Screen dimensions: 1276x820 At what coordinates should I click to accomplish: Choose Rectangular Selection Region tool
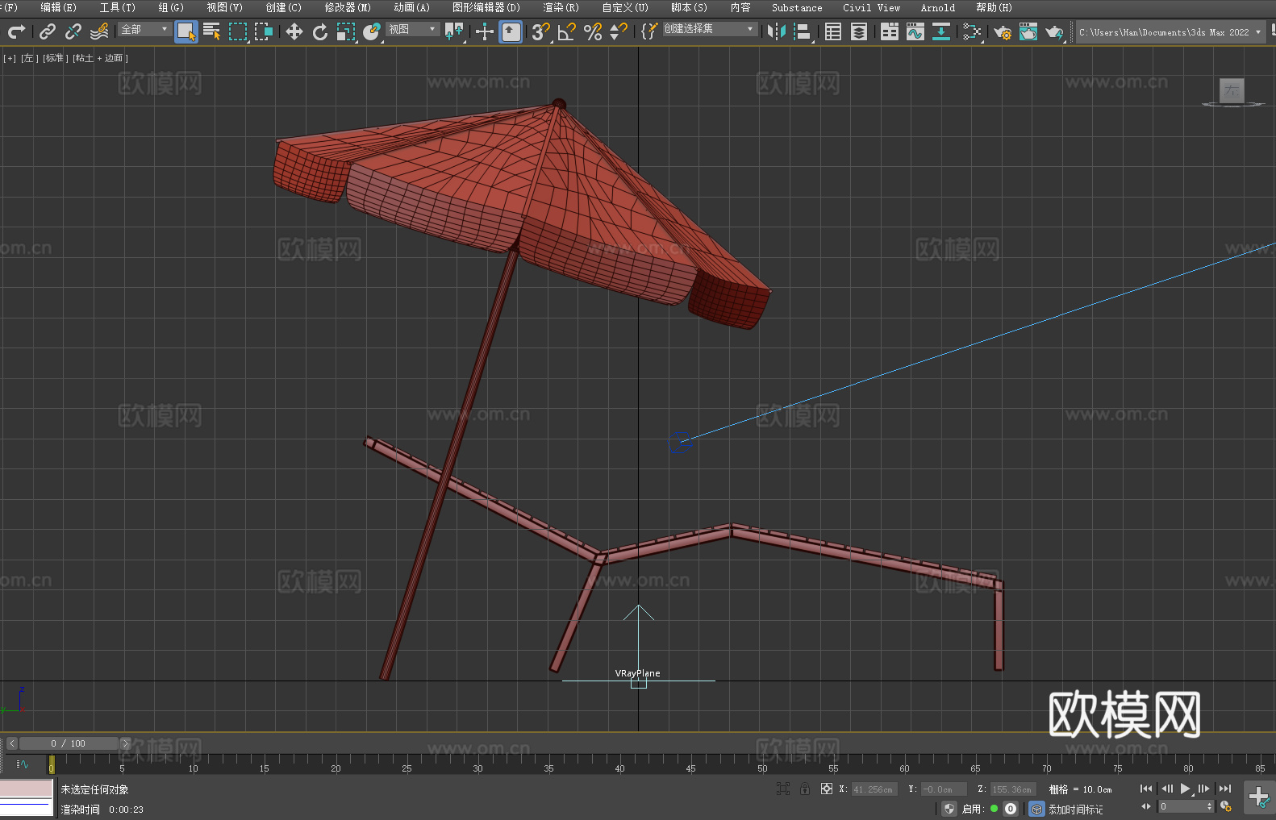(238, 31)
